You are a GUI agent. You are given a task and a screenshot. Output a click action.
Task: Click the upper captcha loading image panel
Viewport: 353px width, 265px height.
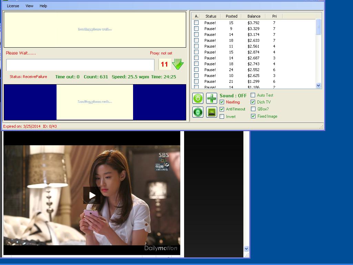tap(95, 30)
